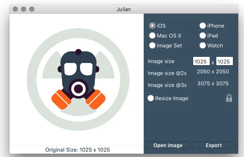Click the Export button
This screenshot has width=244, height=157.
point(214,145)
